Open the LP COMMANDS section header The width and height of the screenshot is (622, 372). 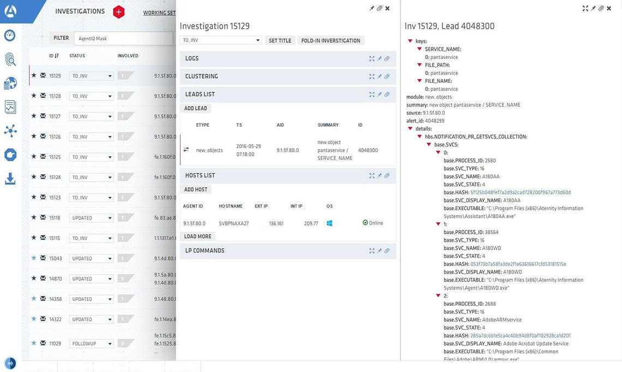point(205,251)
